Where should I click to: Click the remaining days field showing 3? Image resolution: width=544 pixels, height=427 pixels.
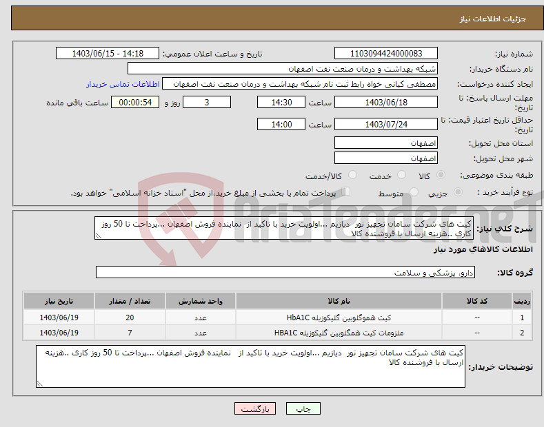tap(207, 102)
